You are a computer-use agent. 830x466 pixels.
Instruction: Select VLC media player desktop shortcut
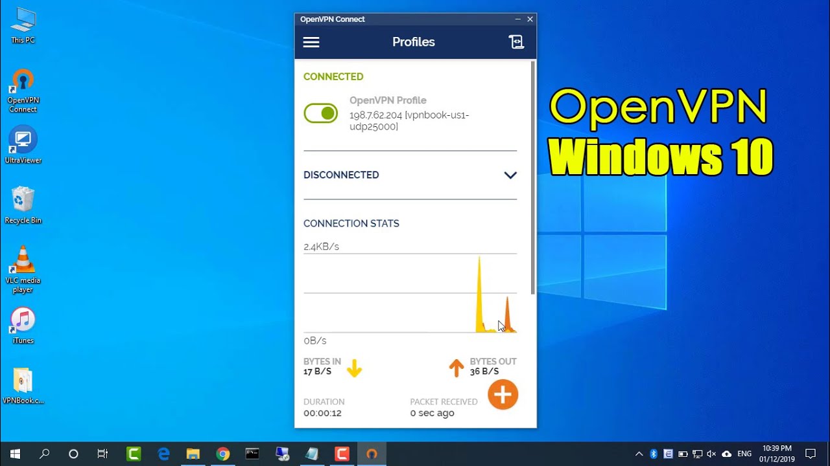pos(23,269)
